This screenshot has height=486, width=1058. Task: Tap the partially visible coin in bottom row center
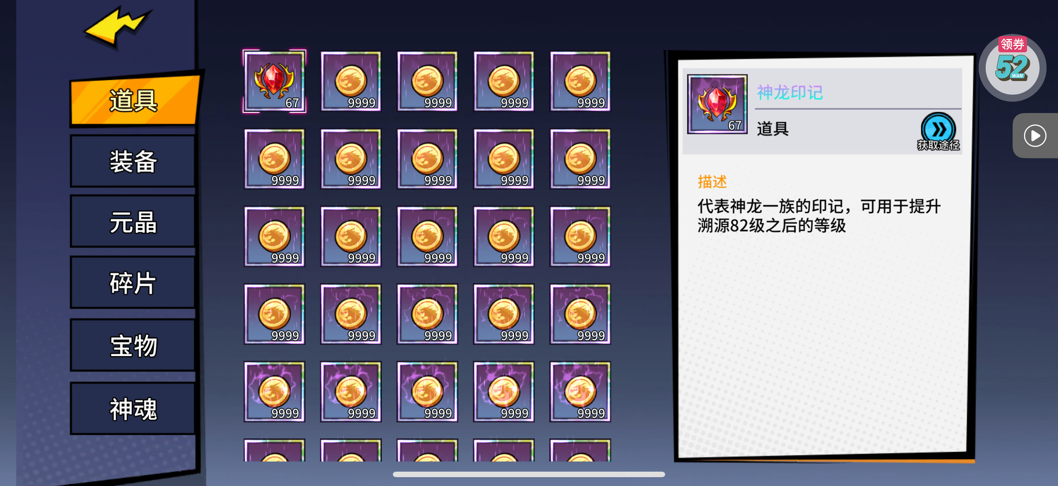[x=427, y=450]
